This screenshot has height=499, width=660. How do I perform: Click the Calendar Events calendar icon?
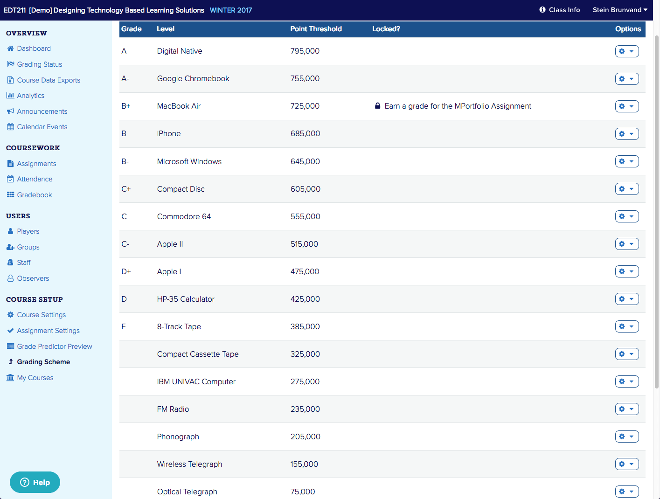[10, 127]
